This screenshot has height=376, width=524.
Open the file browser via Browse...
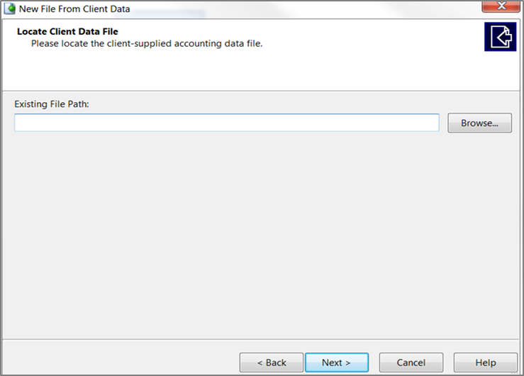pos(479,123)
